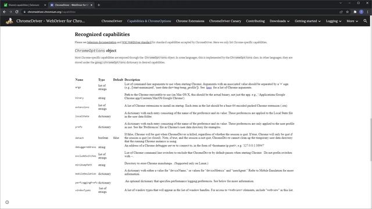
Task: Click the Name column header
Action: (79, 80)
